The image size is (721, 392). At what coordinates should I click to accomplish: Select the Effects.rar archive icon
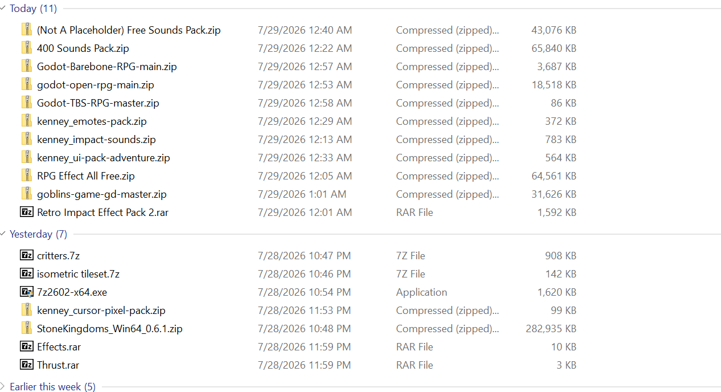pyautogui.click(x=27, y=346)
